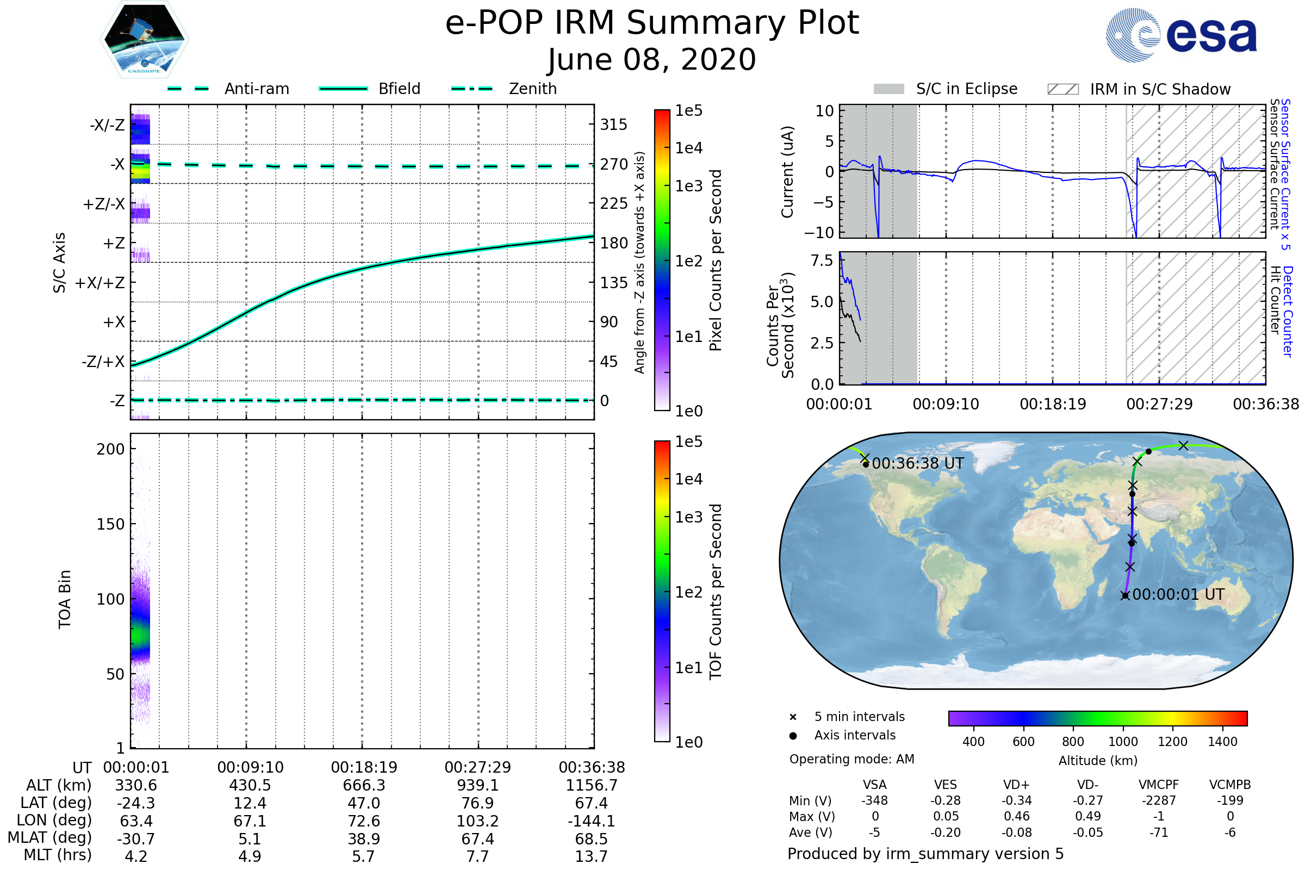Viewport: 1305px width, 870px height.
Task: Click the Bfield solid line legend marker
Action: coord(343,89)
